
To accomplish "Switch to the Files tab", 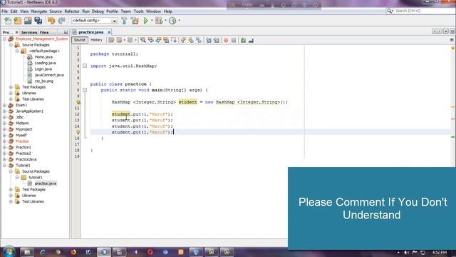I will click(x=44, y=32).
